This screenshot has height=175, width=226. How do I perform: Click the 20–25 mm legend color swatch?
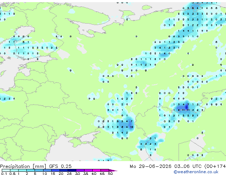(x=63, y=170)
